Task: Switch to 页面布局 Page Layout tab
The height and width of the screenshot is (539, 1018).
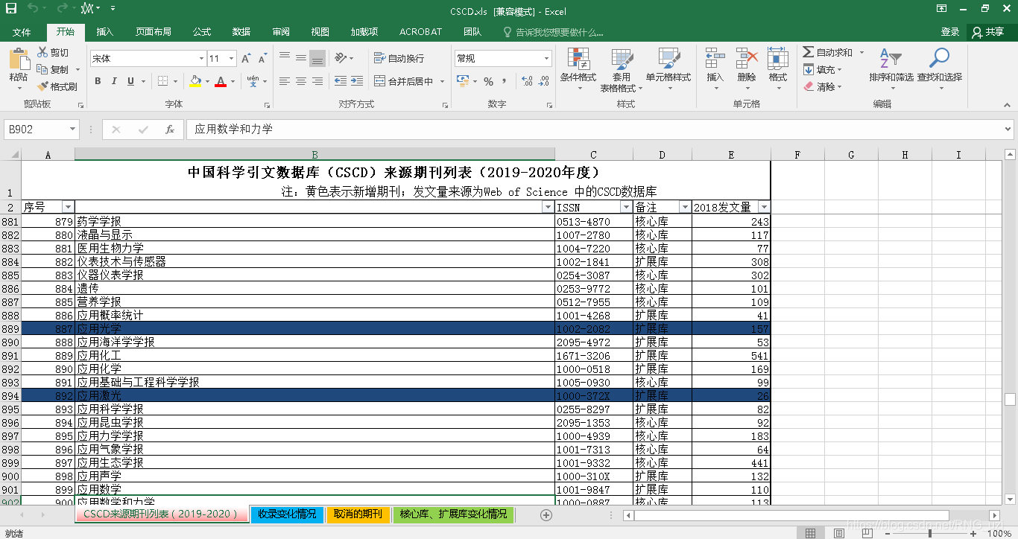Action: click(154, 32)
